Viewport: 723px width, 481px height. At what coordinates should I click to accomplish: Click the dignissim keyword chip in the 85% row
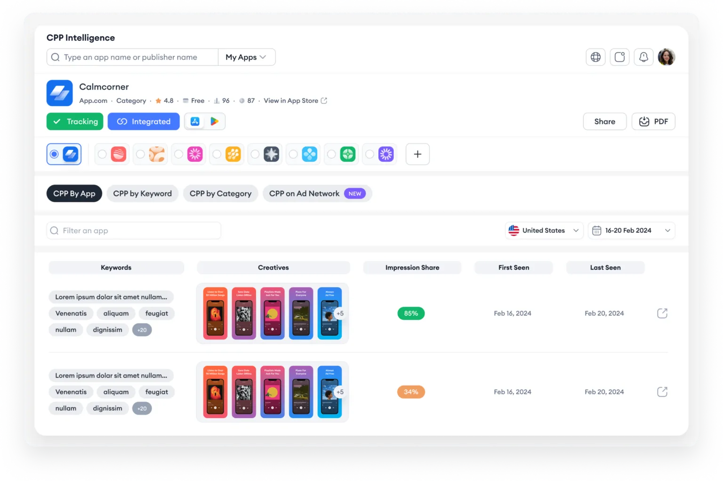107,330
